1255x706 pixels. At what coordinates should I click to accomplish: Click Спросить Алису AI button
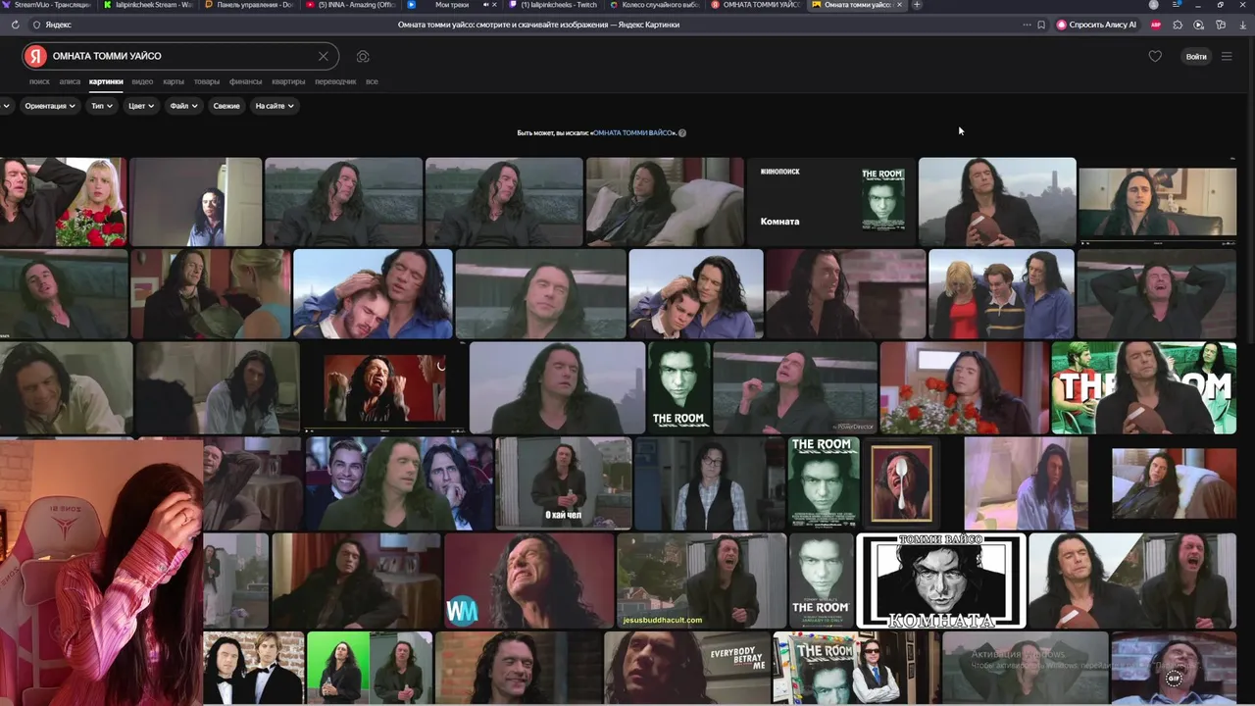click(x=1096, y=25)
